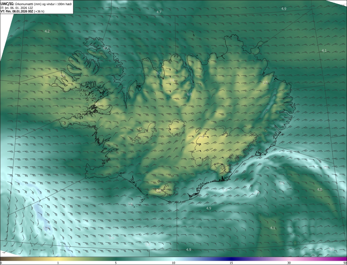Image resolution: width=347 pixels, height=265 pixels.
Task: Click the colorbar tick label '1'
Action: (x=58, y=263)
